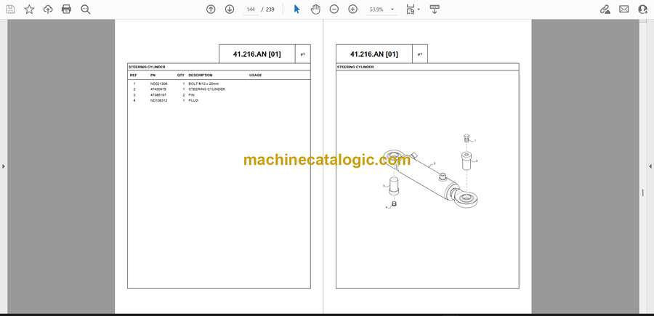Viewport: 654px width, 316px height.
Task: Click the QTY column header
Action: tap(181, 75)
